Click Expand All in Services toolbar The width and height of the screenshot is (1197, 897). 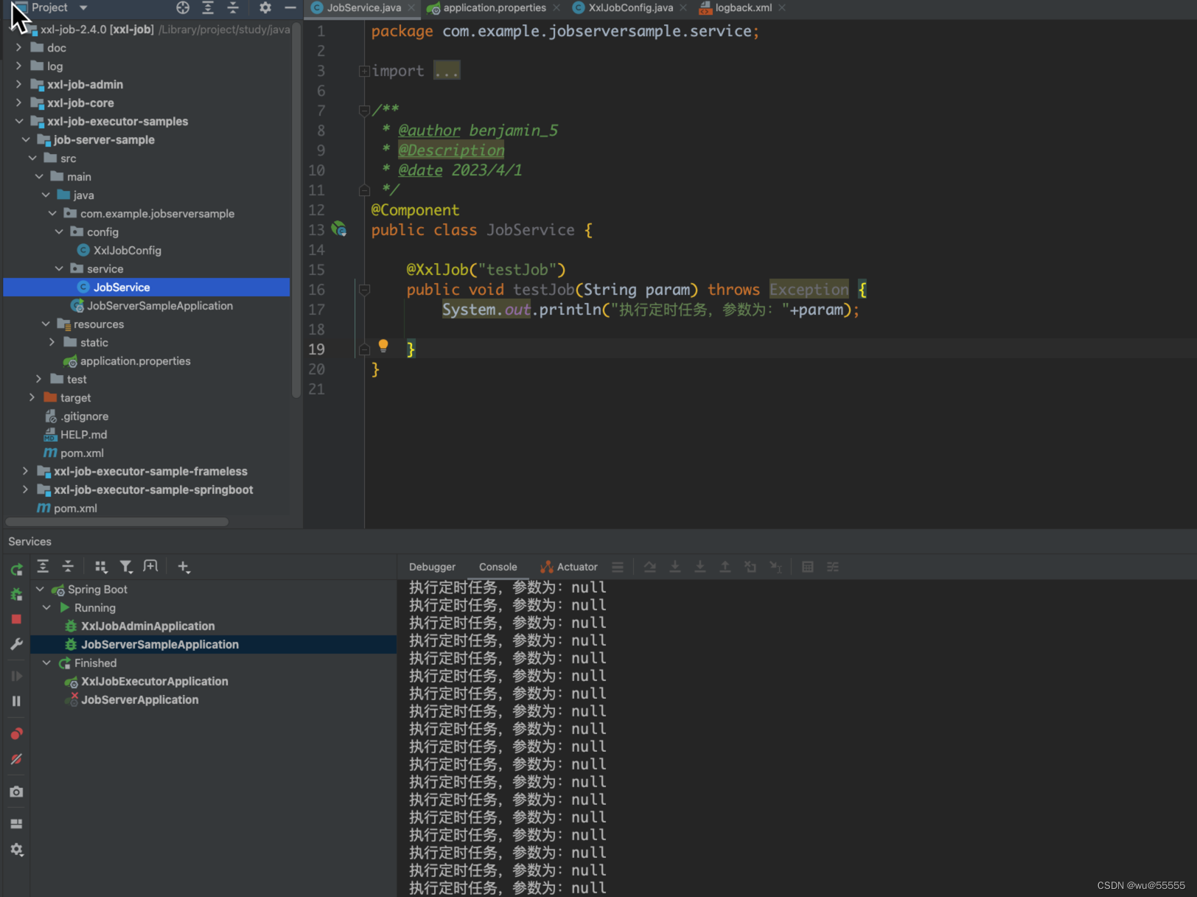43,566
